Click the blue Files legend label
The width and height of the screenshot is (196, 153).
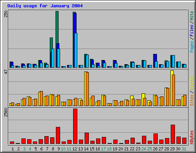point(191,31)
